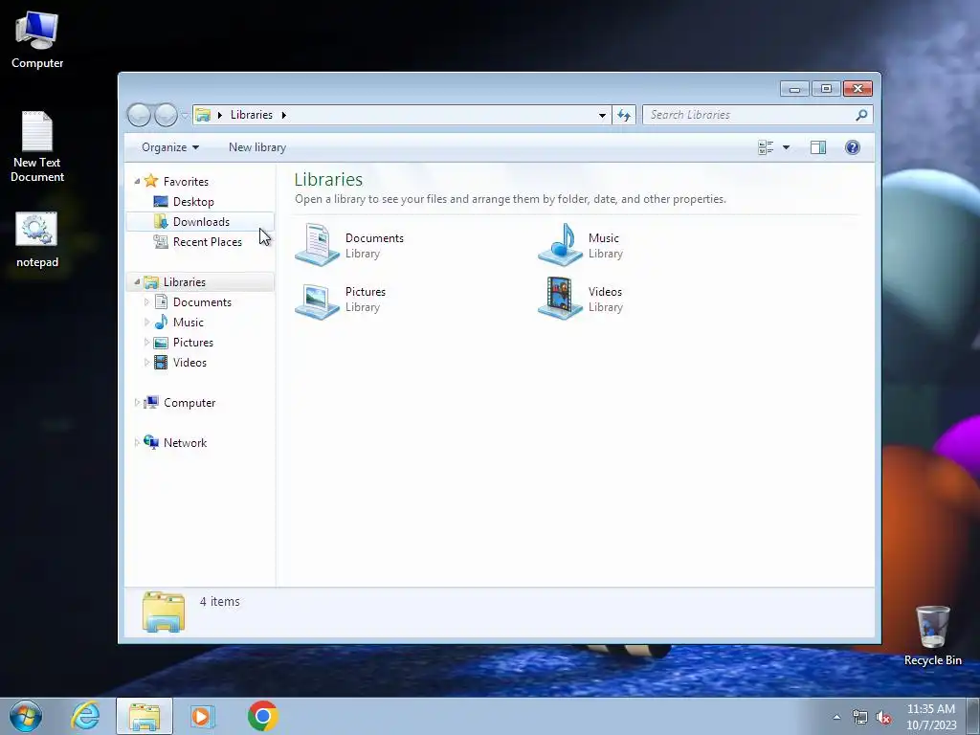The width and height of the screenshot is (980, 735).
Task: Click the network tray icon
Action: click(860, 718)
